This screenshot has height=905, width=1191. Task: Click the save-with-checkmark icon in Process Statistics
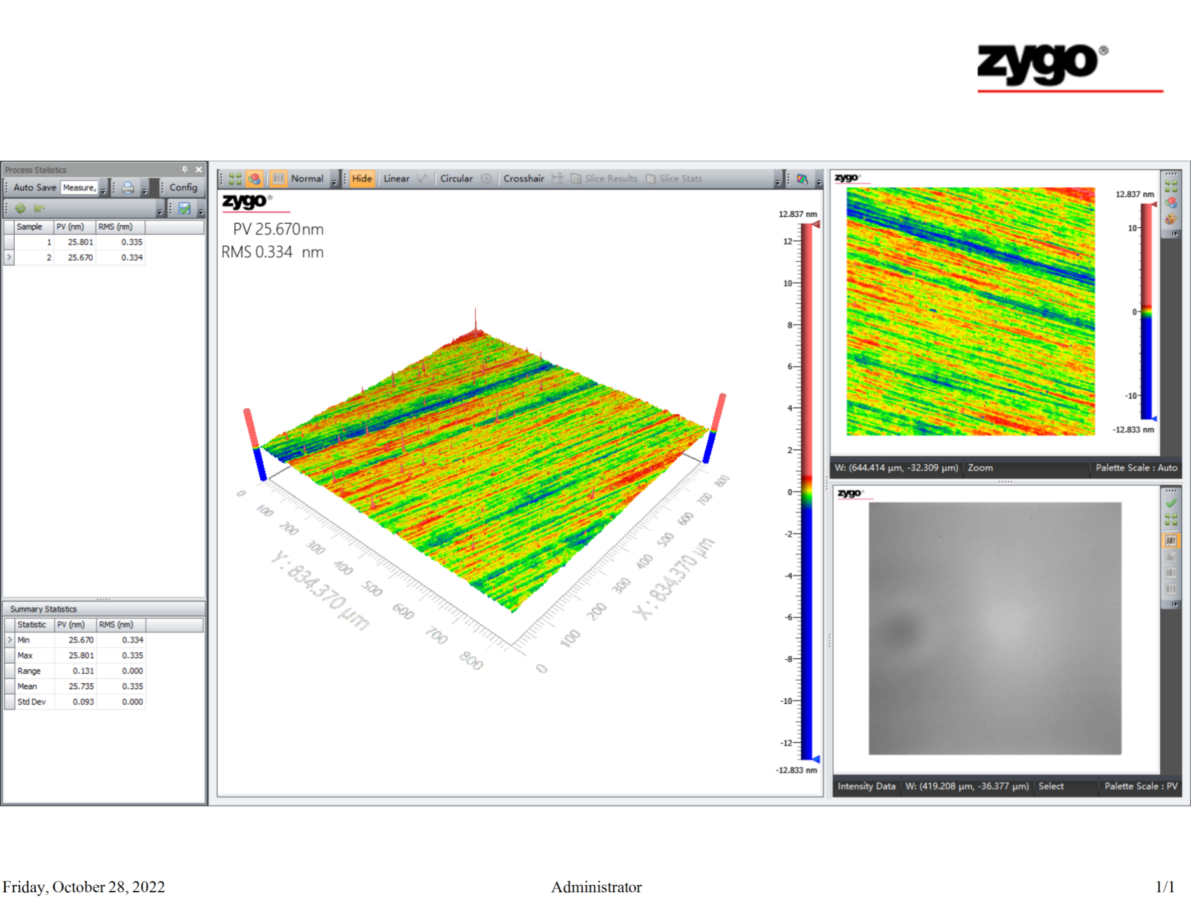tap(185, 208)
